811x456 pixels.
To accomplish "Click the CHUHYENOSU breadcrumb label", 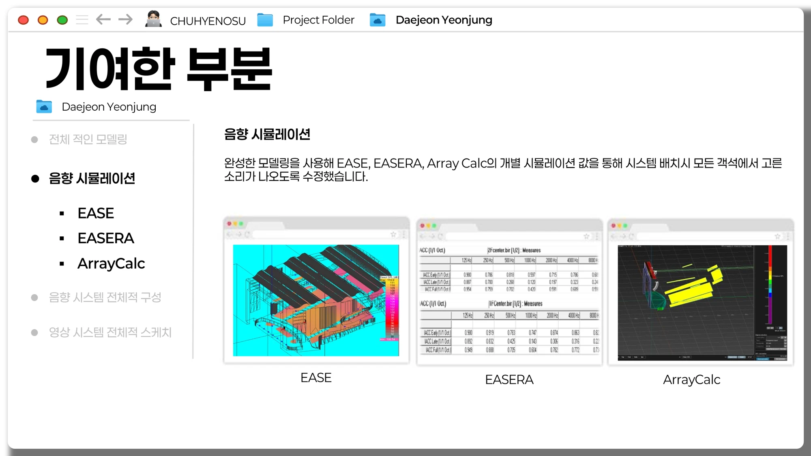I will pyautogui.click(x=208, y=21).
